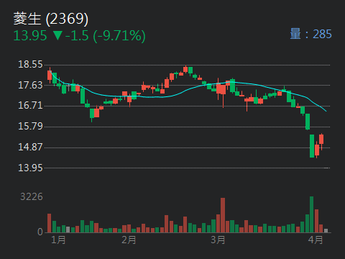The width and height of the screenshot is (345, 259).
Task: Click the percentage change (-9.71%)
Action: coord(119,36)
